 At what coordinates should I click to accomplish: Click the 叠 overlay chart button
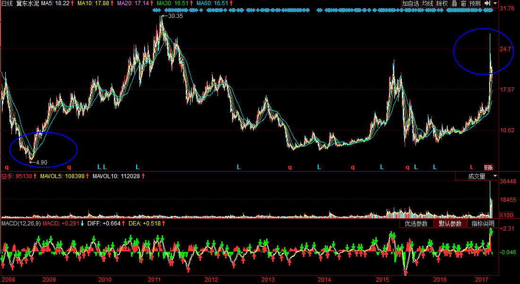pyautogui.click(x=454, y=4)
